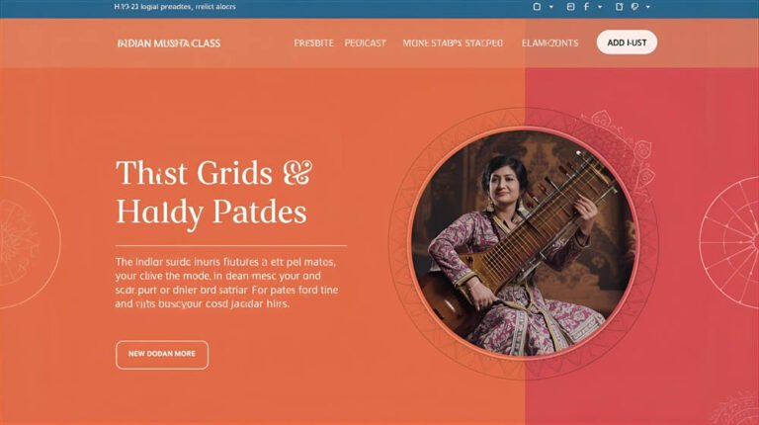
Task: Open the Fresbite menu item
Action: pos(313,43)
